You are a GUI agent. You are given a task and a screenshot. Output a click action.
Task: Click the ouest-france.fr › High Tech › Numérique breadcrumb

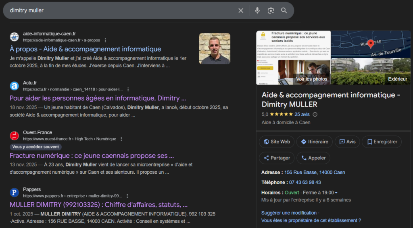[69, 139]
